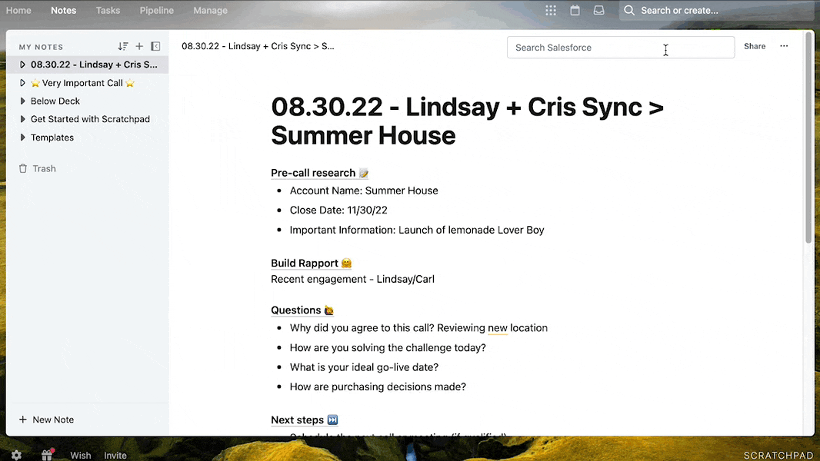Add a note with the plus icon
820x461 pixels.
139,46
